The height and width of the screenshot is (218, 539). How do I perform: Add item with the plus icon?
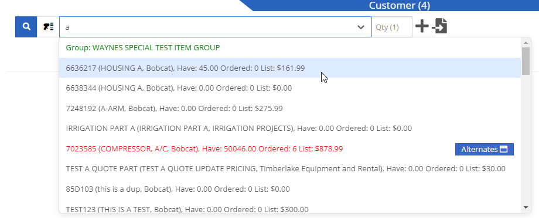422,26
